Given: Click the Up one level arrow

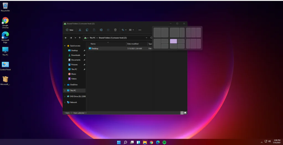Looking at the screenshot, I should (79, 38).
